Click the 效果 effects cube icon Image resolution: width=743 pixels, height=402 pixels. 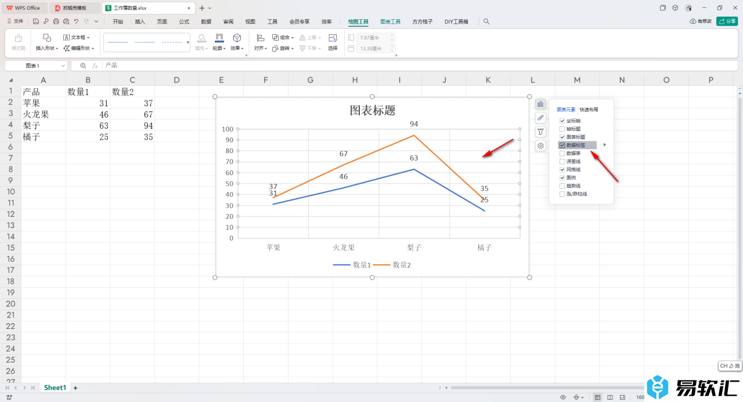click(x=237, y=38)
